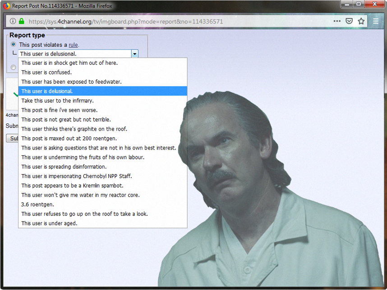Select the 'This post violates a rule' radio
This screenshot has width=387, height=290.
(14, 44)
